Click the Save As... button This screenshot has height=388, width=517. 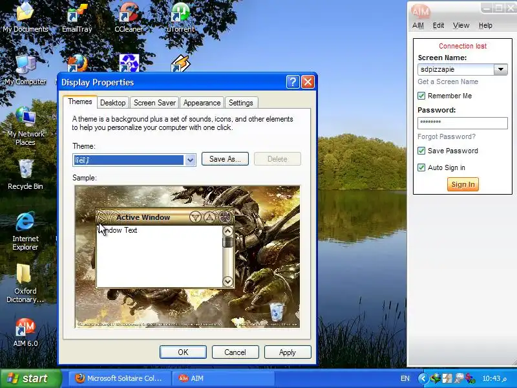[x=225, y=158]
